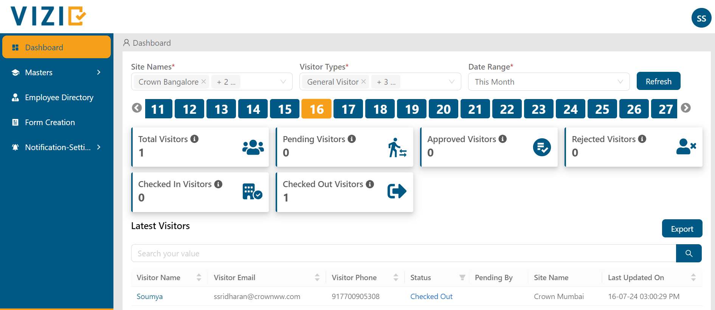Click the Checked Out Visitors exit icon

tap(397, 191)
